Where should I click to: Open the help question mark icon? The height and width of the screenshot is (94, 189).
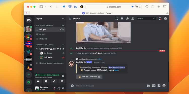click(166, 19)
